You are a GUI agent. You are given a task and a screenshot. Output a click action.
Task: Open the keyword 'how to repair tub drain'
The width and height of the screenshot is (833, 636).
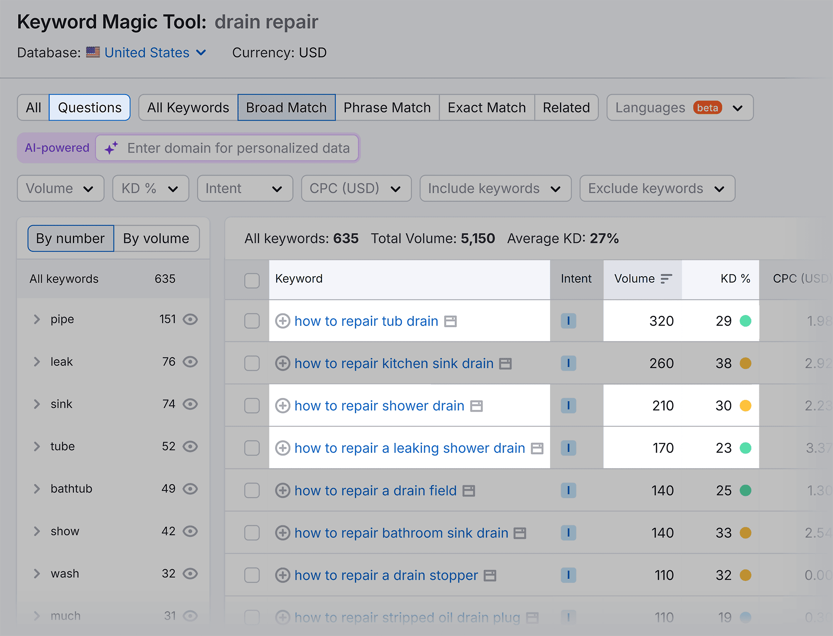coord(366,321)
